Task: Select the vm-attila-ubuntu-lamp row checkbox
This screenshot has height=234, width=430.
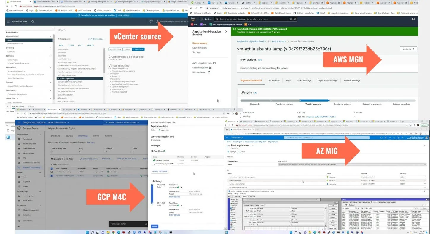Action: (52, 172)
